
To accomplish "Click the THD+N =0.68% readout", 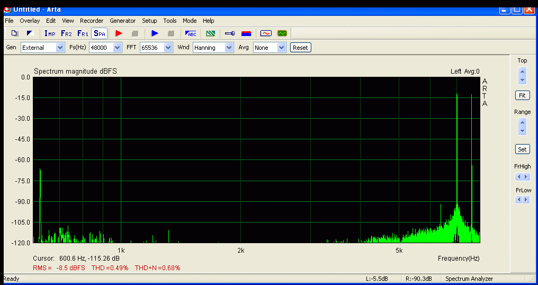I will click(157, 268).
